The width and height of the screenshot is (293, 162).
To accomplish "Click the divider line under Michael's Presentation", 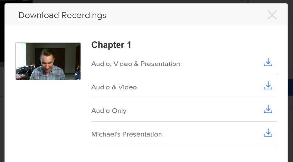I will [184, 145].
